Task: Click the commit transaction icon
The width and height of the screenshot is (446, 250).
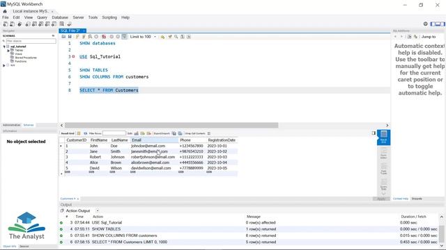Action: [x=111, y=37]
